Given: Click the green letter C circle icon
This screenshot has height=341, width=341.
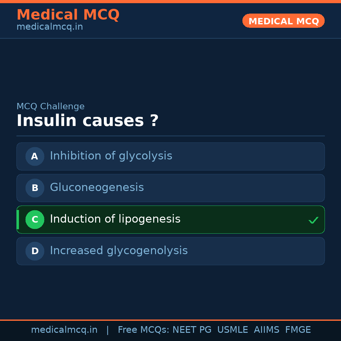Looking at the screenshot, I should click(x=35, y=219).
